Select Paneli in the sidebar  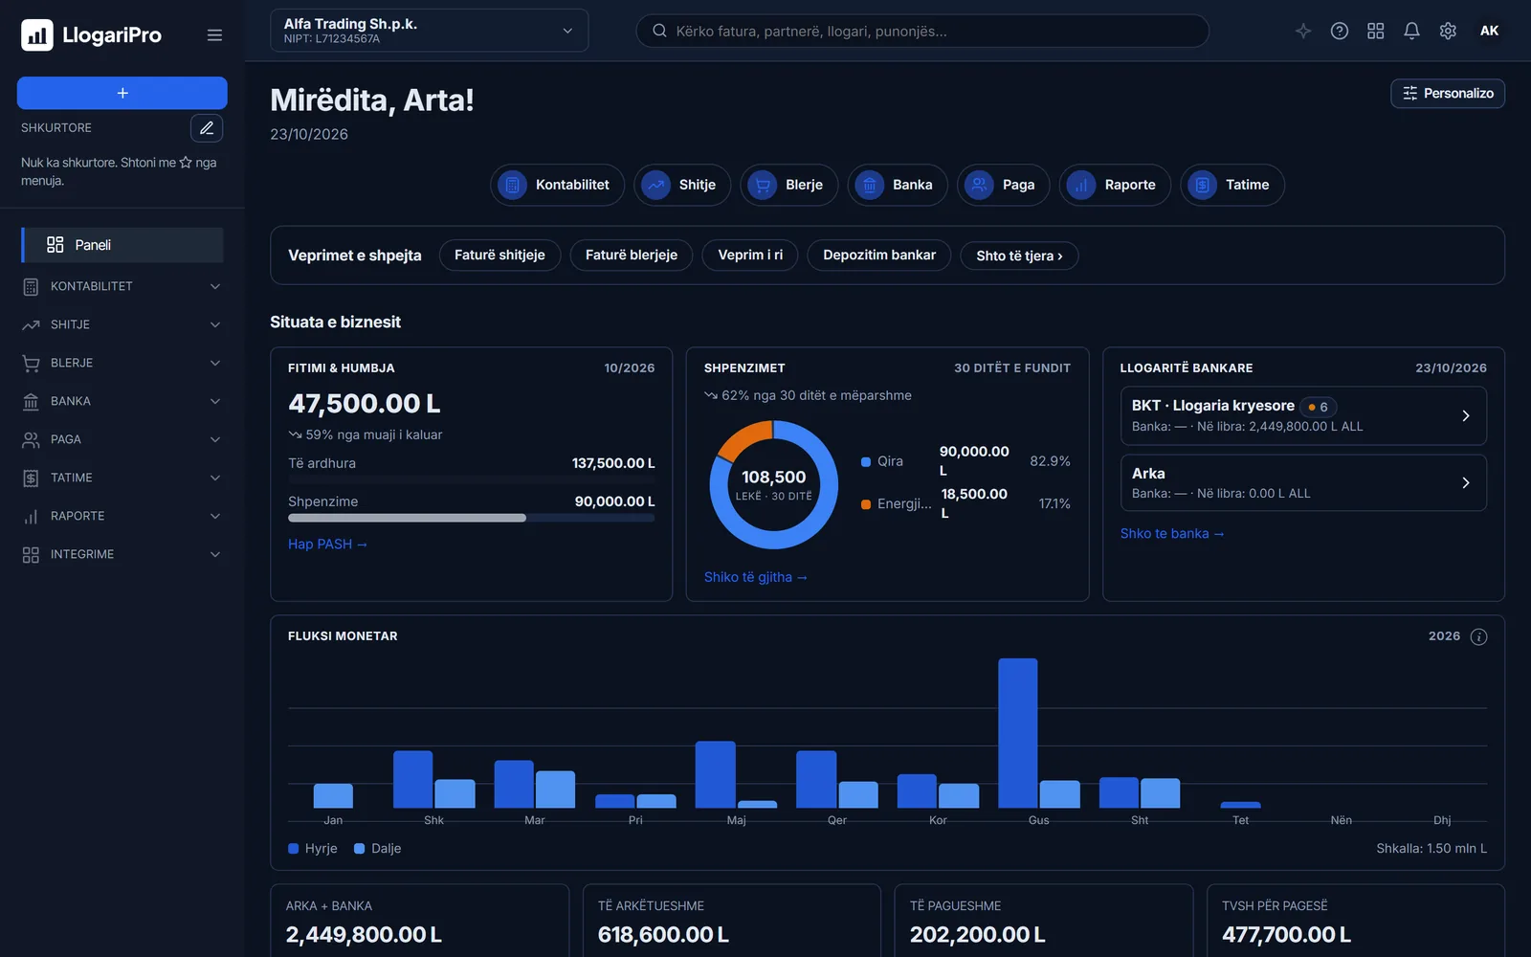122,245
